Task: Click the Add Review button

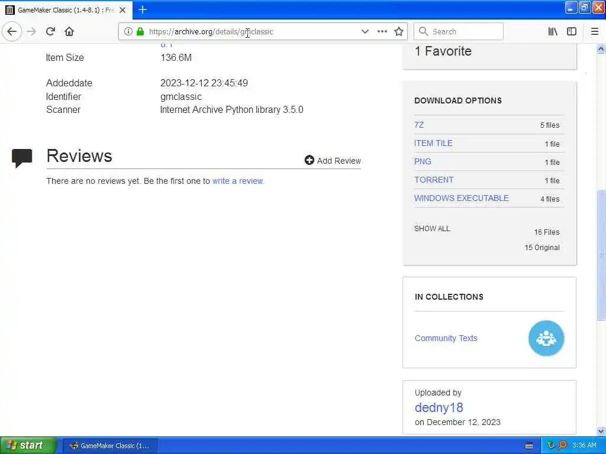Action: (333, 161)
